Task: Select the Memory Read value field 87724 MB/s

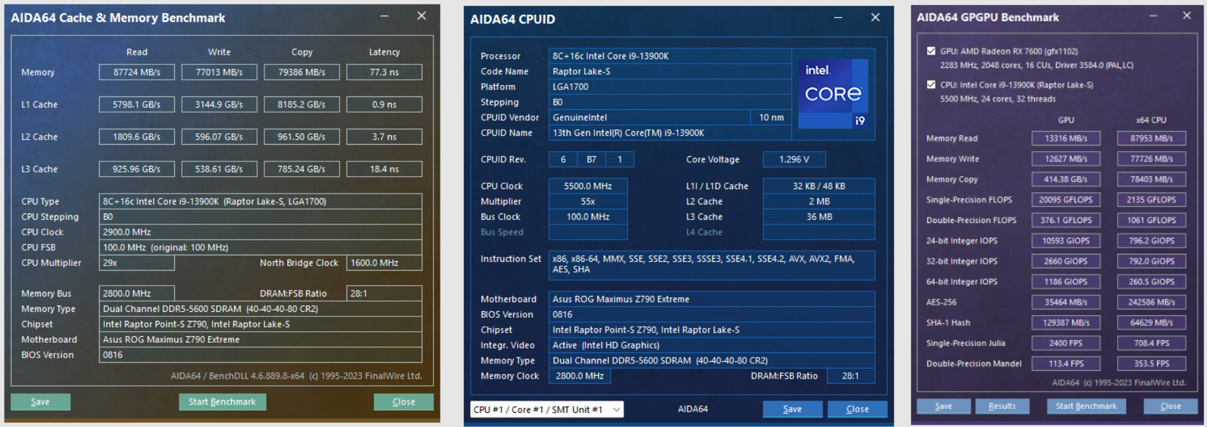Action: coord(136,72)
